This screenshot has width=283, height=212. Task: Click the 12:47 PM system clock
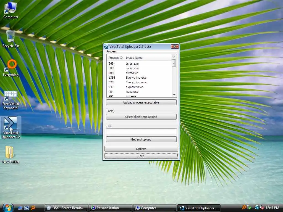coord(272,208)
